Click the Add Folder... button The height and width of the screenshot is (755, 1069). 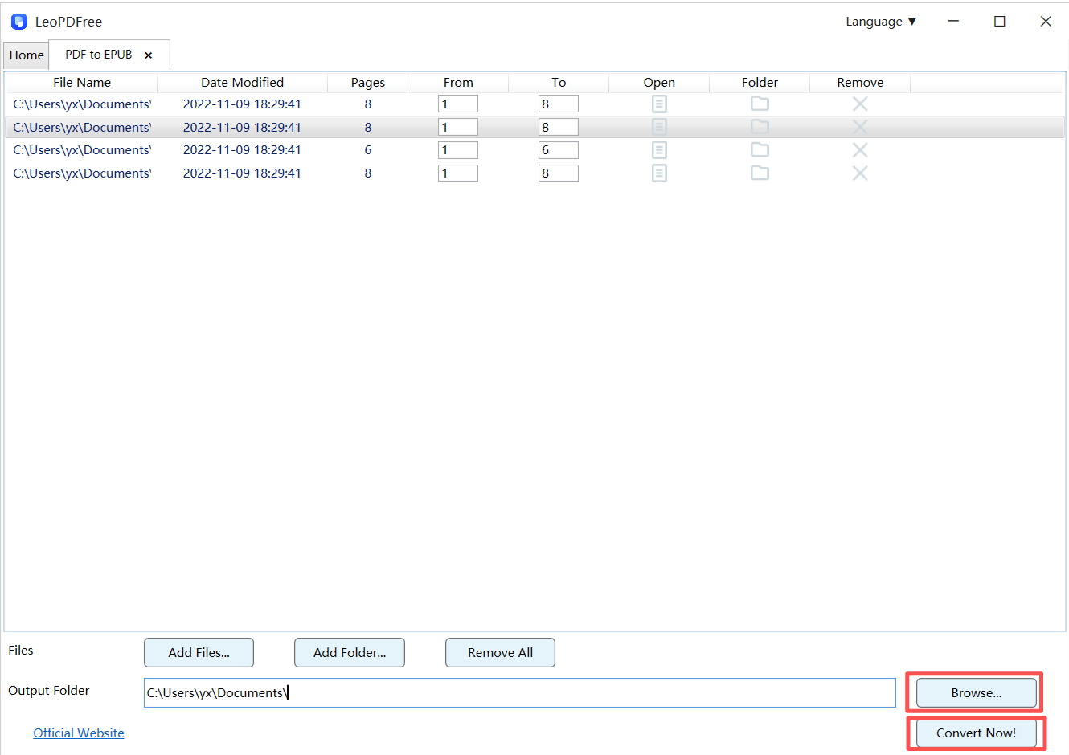tap(350, 653)
